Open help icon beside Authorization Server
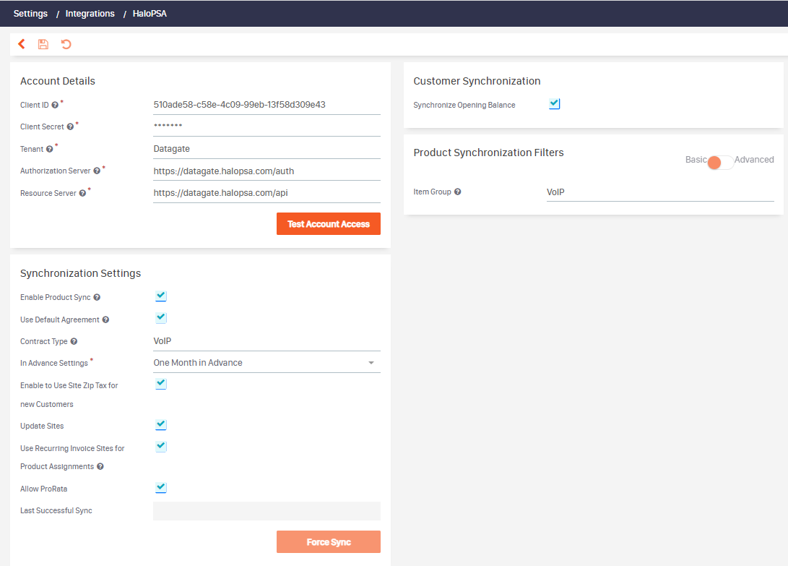Screen dimensions: 788x566 (x=97, y=171)
